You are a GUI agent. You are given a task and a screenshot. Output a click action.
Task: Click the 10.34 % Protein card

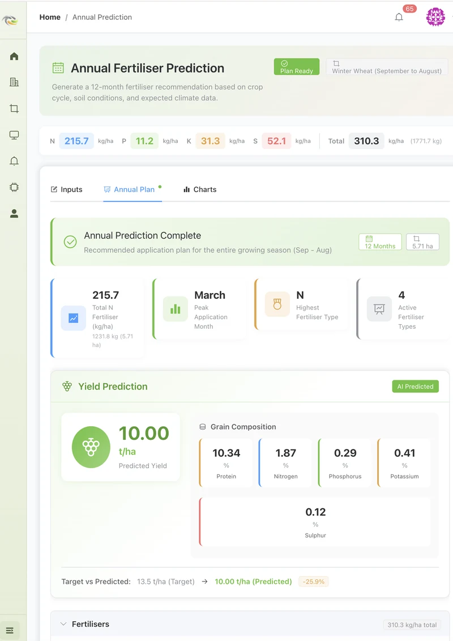[x=226, y=463]
